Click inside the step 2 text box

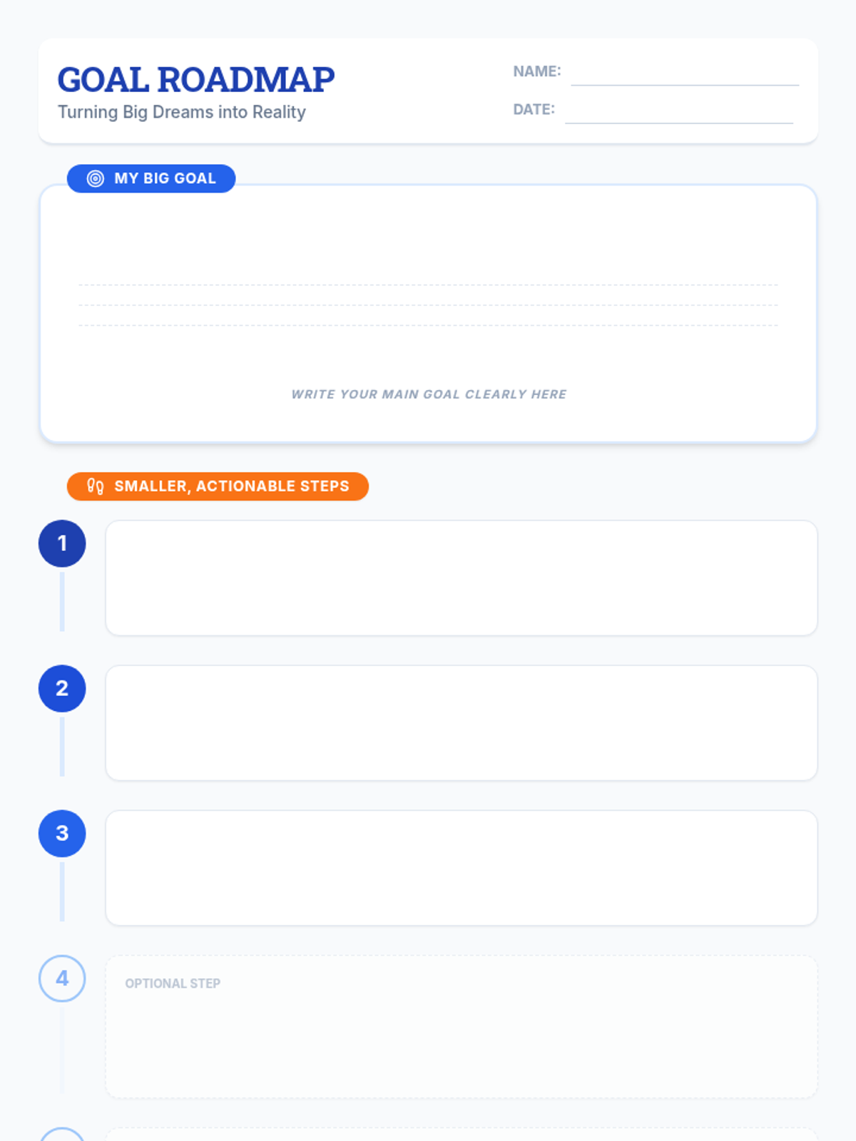click(x=462, y=723)
